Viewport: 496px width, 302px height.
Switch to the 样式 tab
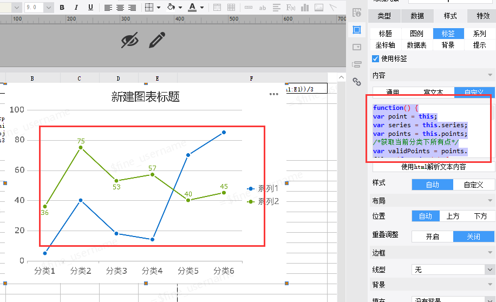coord(450,16)
